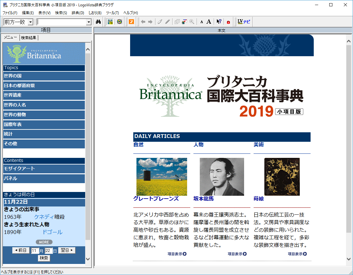Open the グレートプレーンズ article link
353x275 pixels.
[x=156, y=199]
